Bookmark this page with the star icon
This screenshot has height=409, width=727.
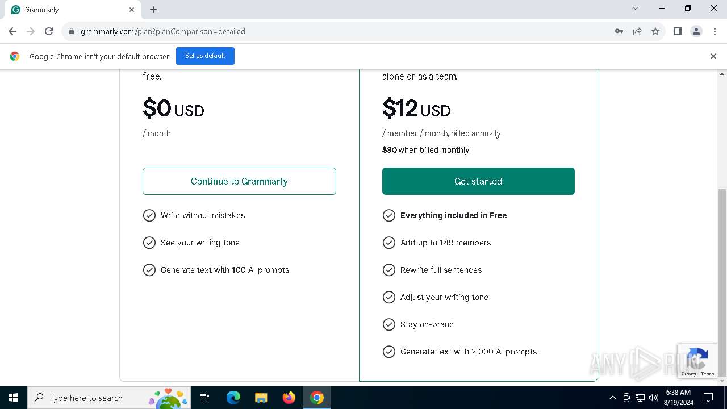pyautogui.click(x=655, y=31)
